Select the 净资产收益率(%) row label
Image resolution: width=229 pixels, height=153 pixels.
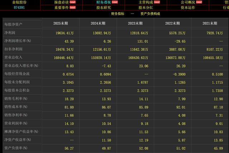point(18,140)
